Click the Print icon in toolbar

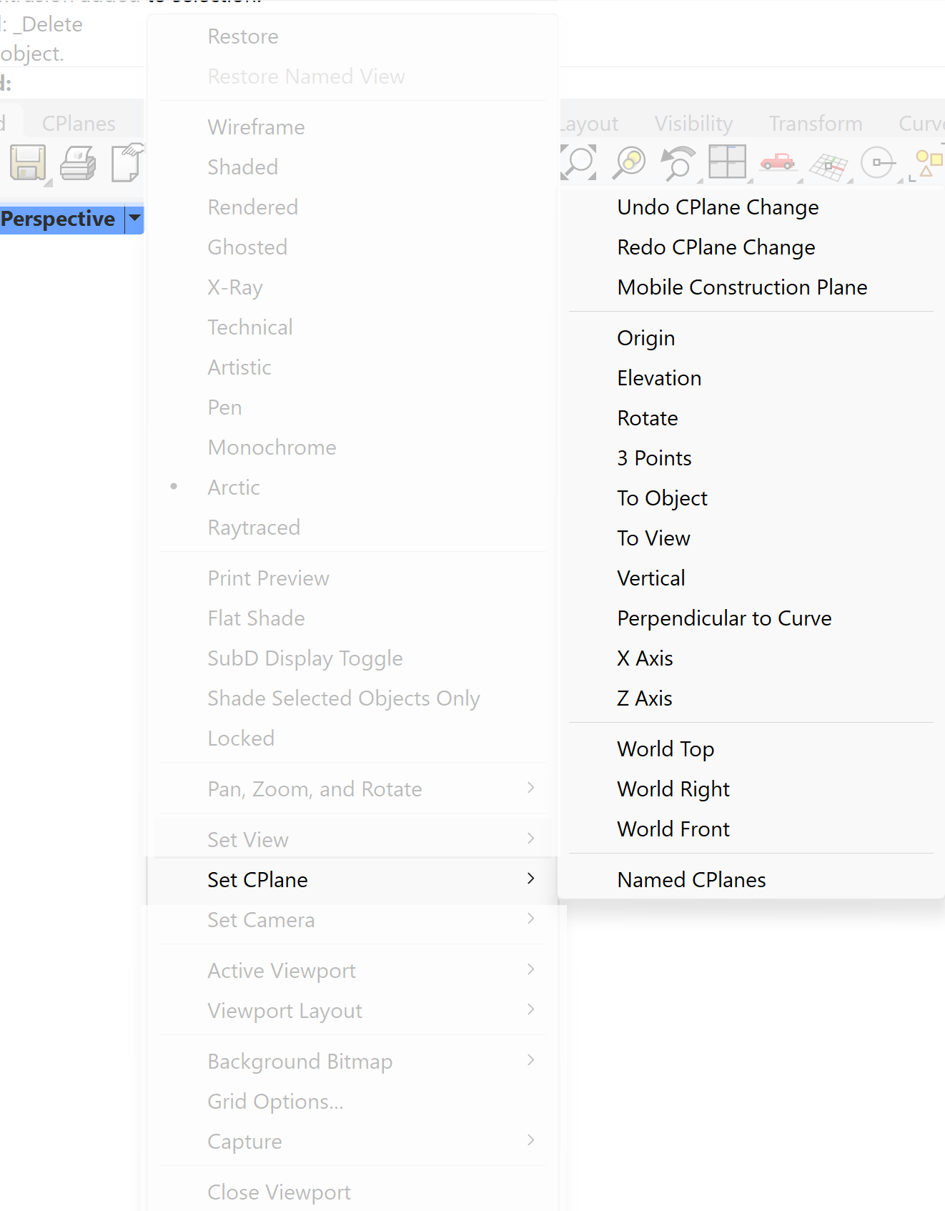pos(77,163)
